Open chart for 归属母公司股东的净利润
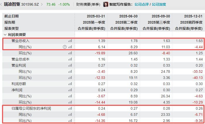 point(70,108)
